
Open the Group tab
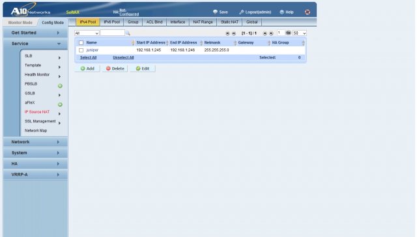coord(133,22)
